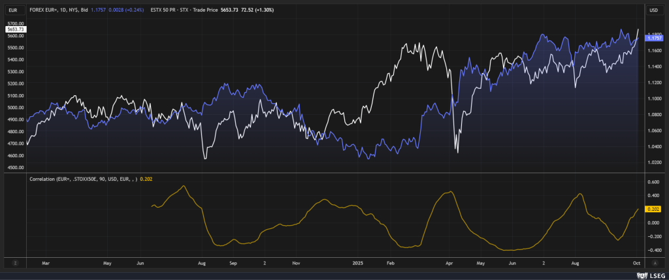The image size is (669, 280).
Task: Click the yellow 0.202 tag on correlation axis
Action: click(x=653, y=209)
